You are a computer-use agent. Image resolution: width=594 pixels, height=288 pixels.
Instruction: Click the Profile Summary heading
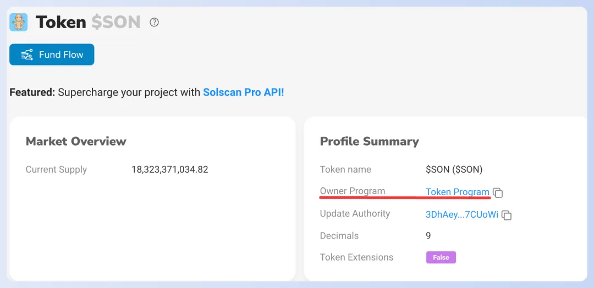coord(370,142)
